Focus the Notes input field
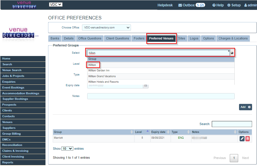The width and height of the screenshot is (257, 168). click(x=161, y=96)
